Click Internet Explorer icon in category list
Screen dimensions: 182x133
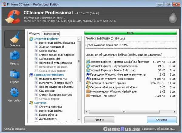point(31,39)
